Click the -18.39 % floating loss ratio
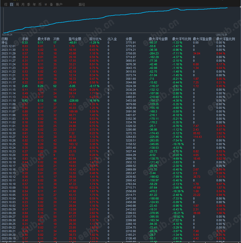This screenshot has width=241, height=243. point(178,191)
